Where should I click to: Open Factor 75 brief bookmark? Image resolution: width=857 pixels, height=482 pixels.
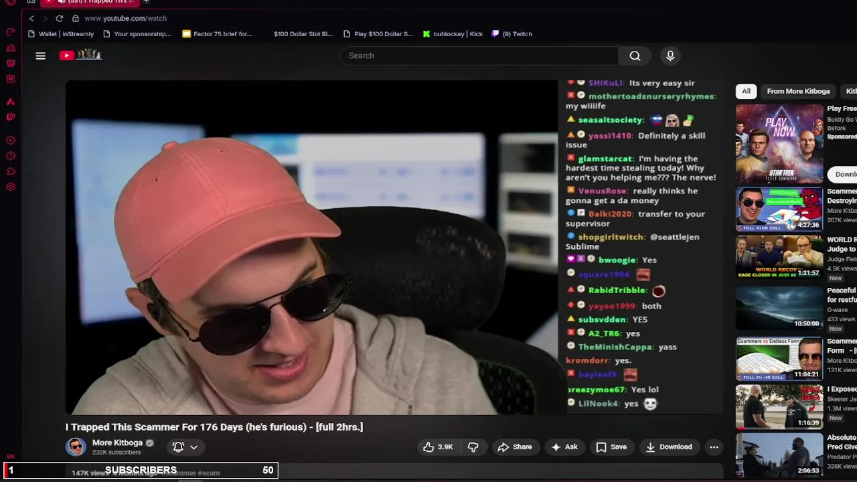coord(218,34)
